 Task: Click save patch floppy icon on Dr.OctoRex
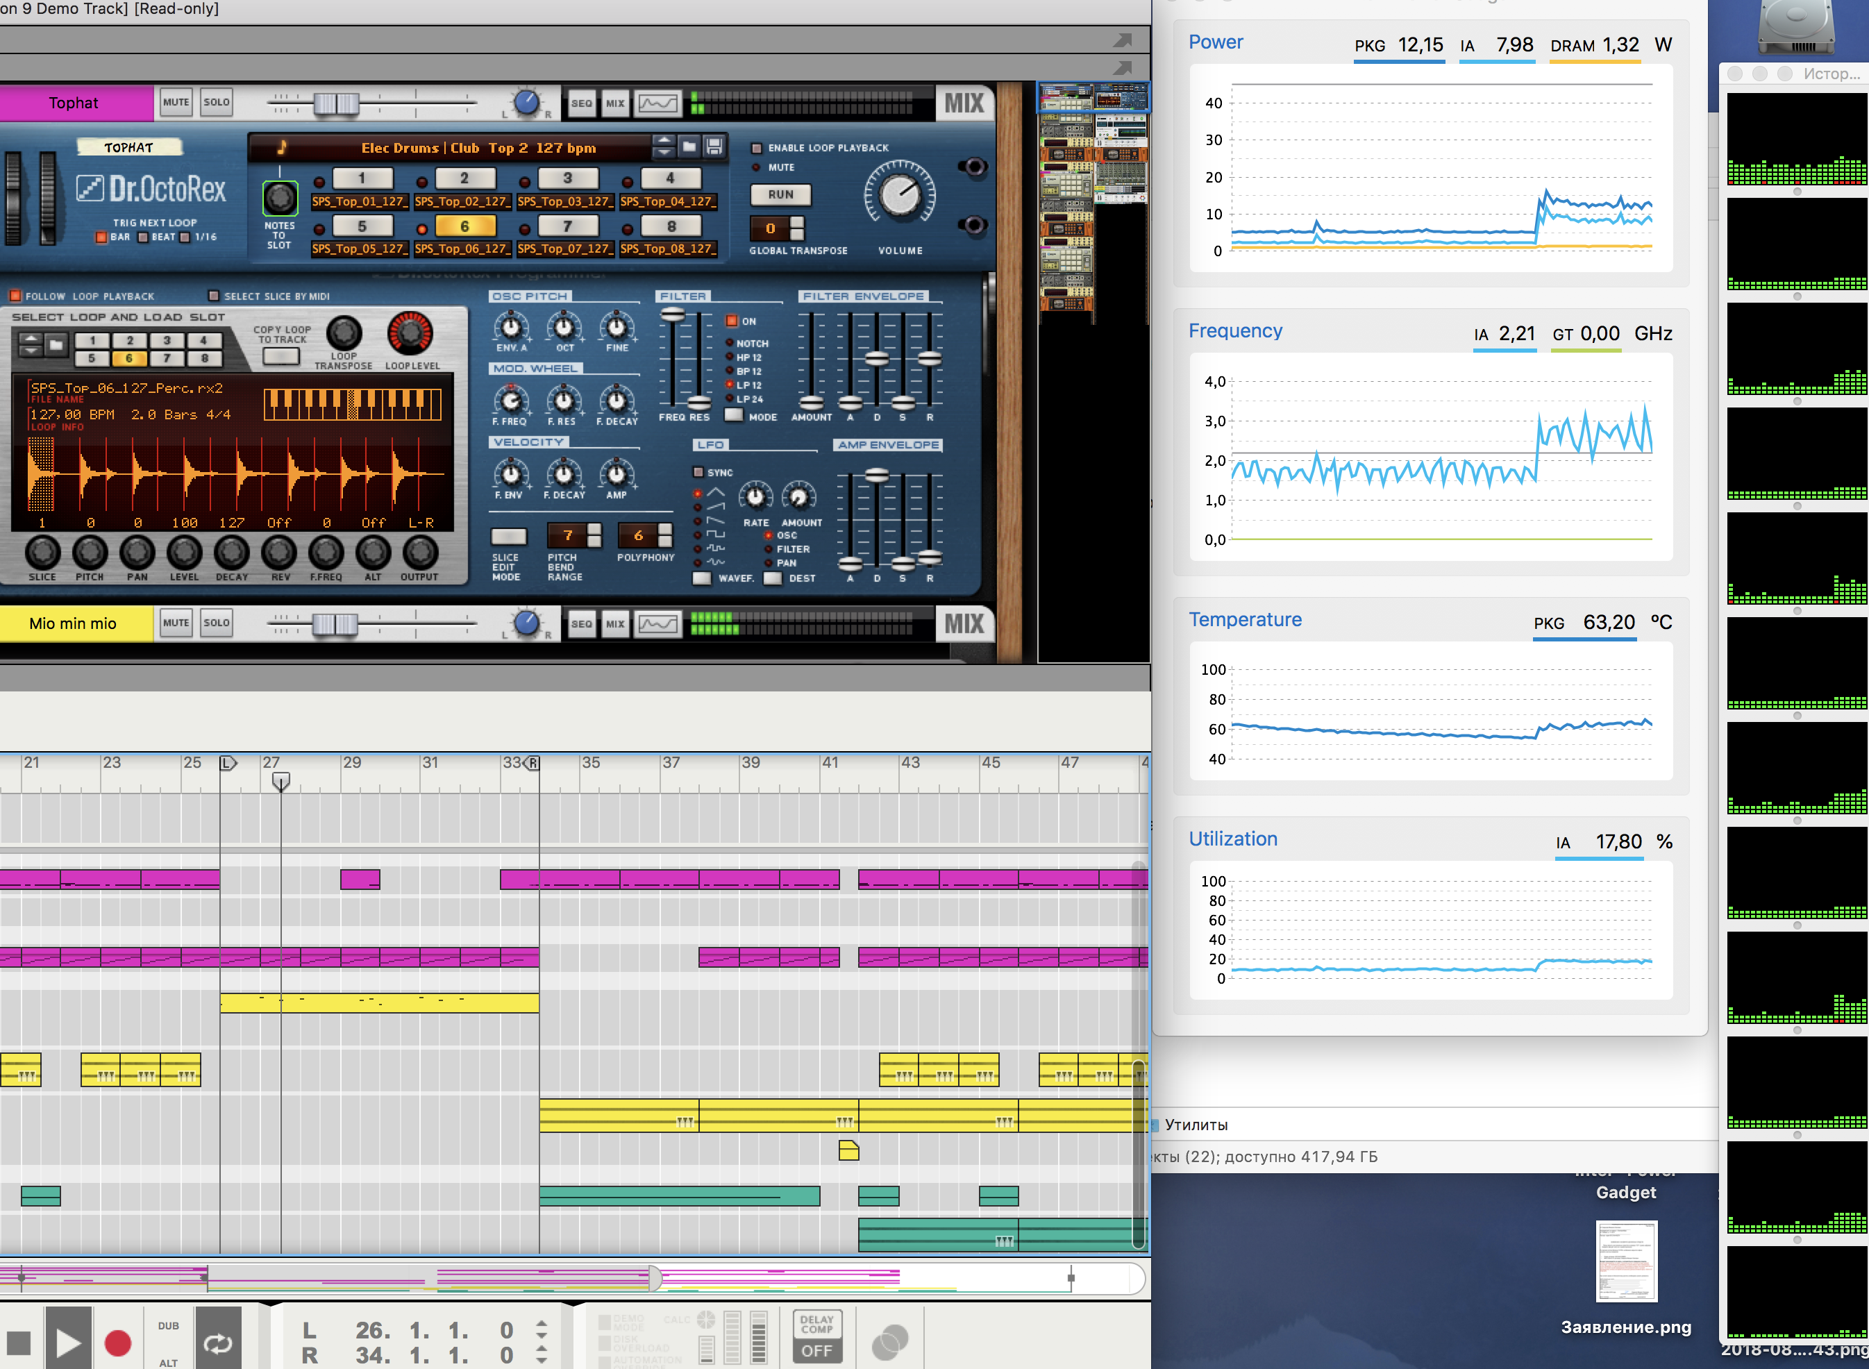coord(714,146)
